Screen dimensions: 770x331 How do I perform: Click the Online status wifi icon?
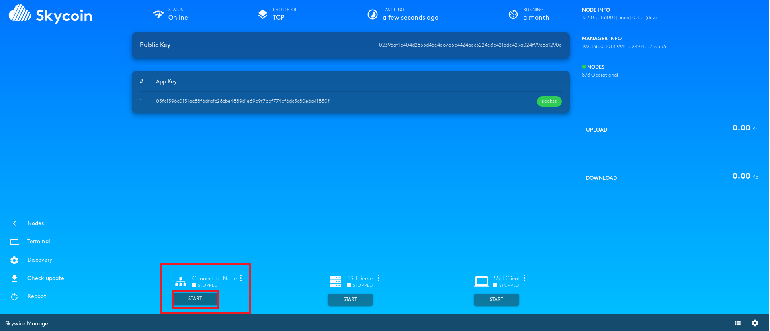pyautogui.click(x=158, y=14)
